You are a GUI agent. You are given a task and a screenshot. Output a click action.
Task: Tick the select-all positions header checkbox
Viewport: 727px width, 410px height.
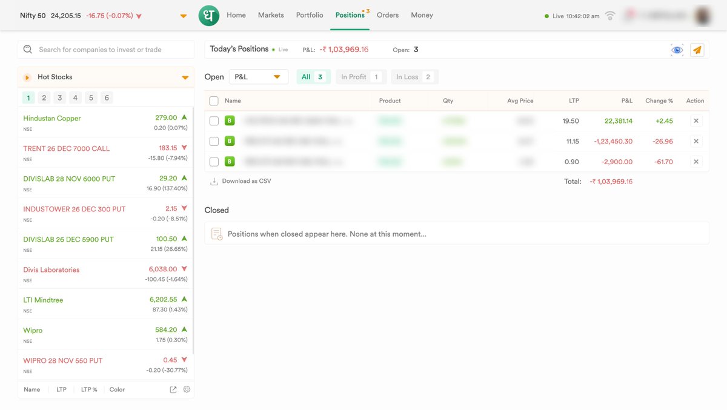(214, 101)
